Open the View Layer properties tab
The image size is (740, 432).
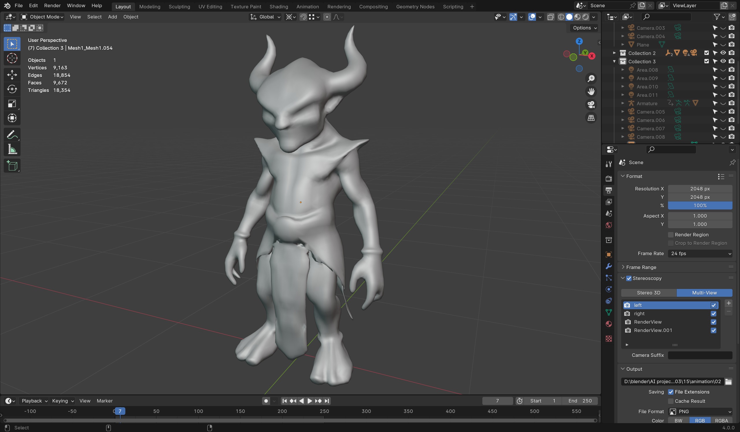point(609,202)
